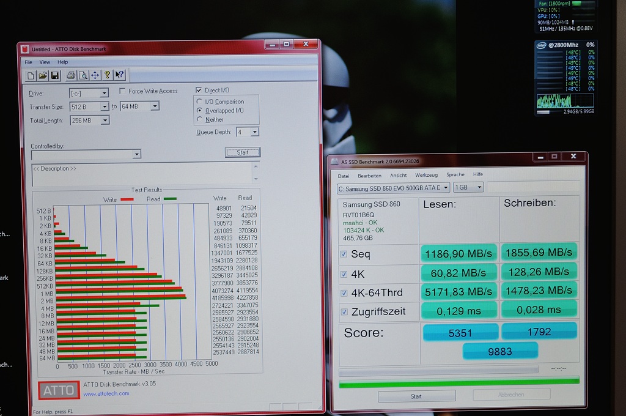The height and width of the screenshot is (416, 626).
Task: Click into the Description text field
Action: click(x=142, y=174)
